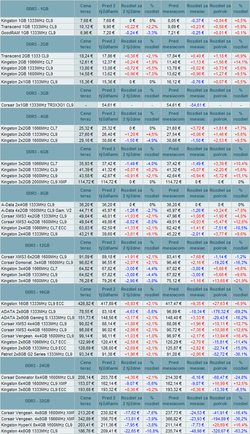
Task: Click 122,99 € price of Kingston 2x8GB 1066MHz ECC
Action: tap(86, 342)
